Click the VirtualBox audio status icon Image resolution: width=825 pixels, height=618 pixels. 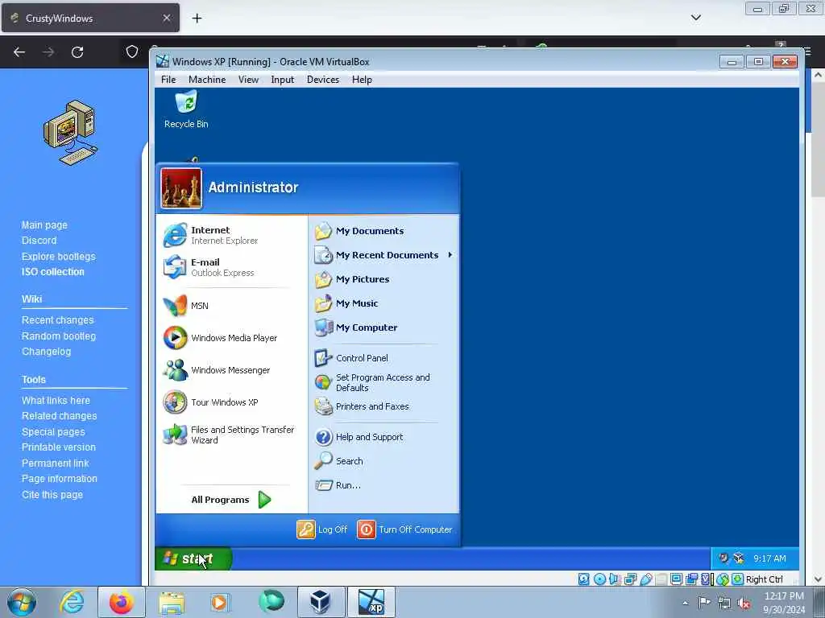615,579
